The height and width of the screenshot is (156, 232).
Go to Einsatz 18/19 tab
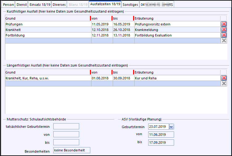[39, 5]
